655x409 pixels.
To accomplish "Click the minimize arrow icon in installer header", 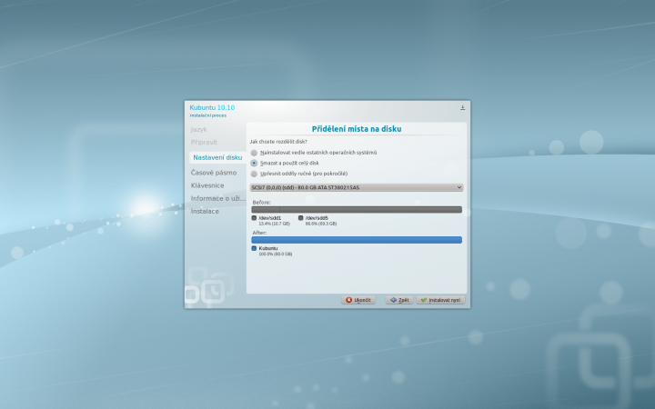I will [462, 107].
